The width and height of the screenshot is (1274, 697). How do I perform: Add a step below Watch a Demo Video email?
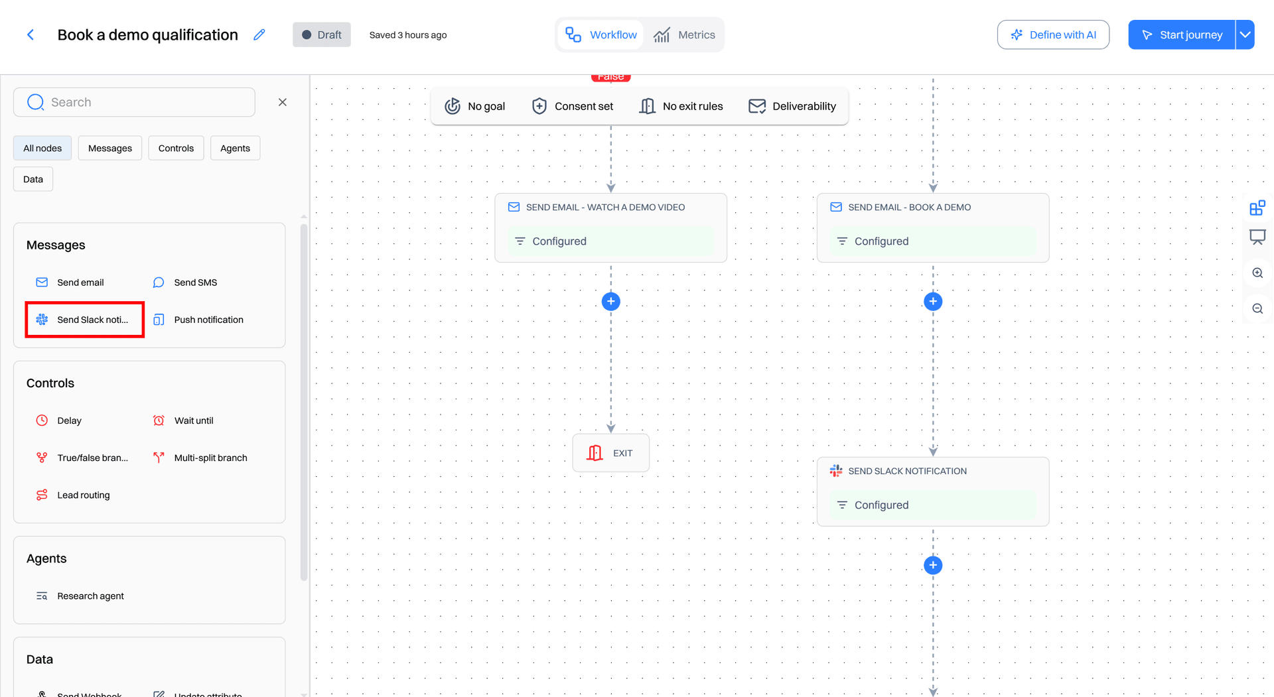tap(610, 302)
